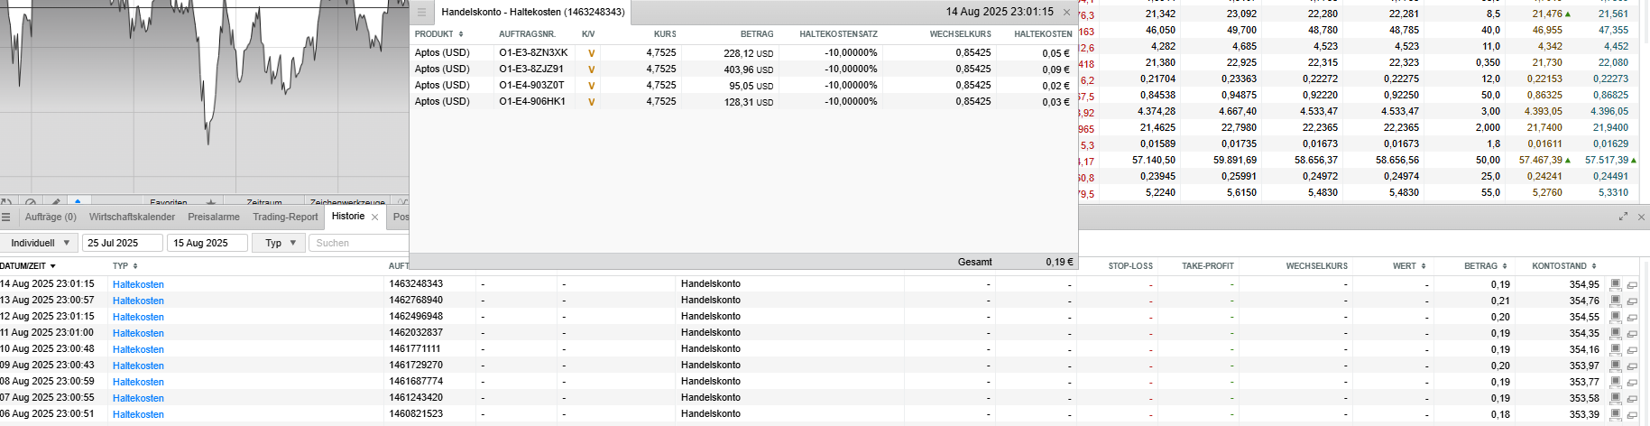Open the Individuell period dropdown

40,243
